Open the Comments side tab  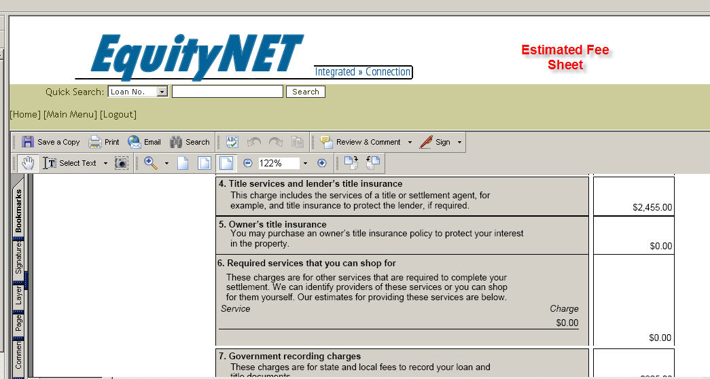[x=18, y=357]
